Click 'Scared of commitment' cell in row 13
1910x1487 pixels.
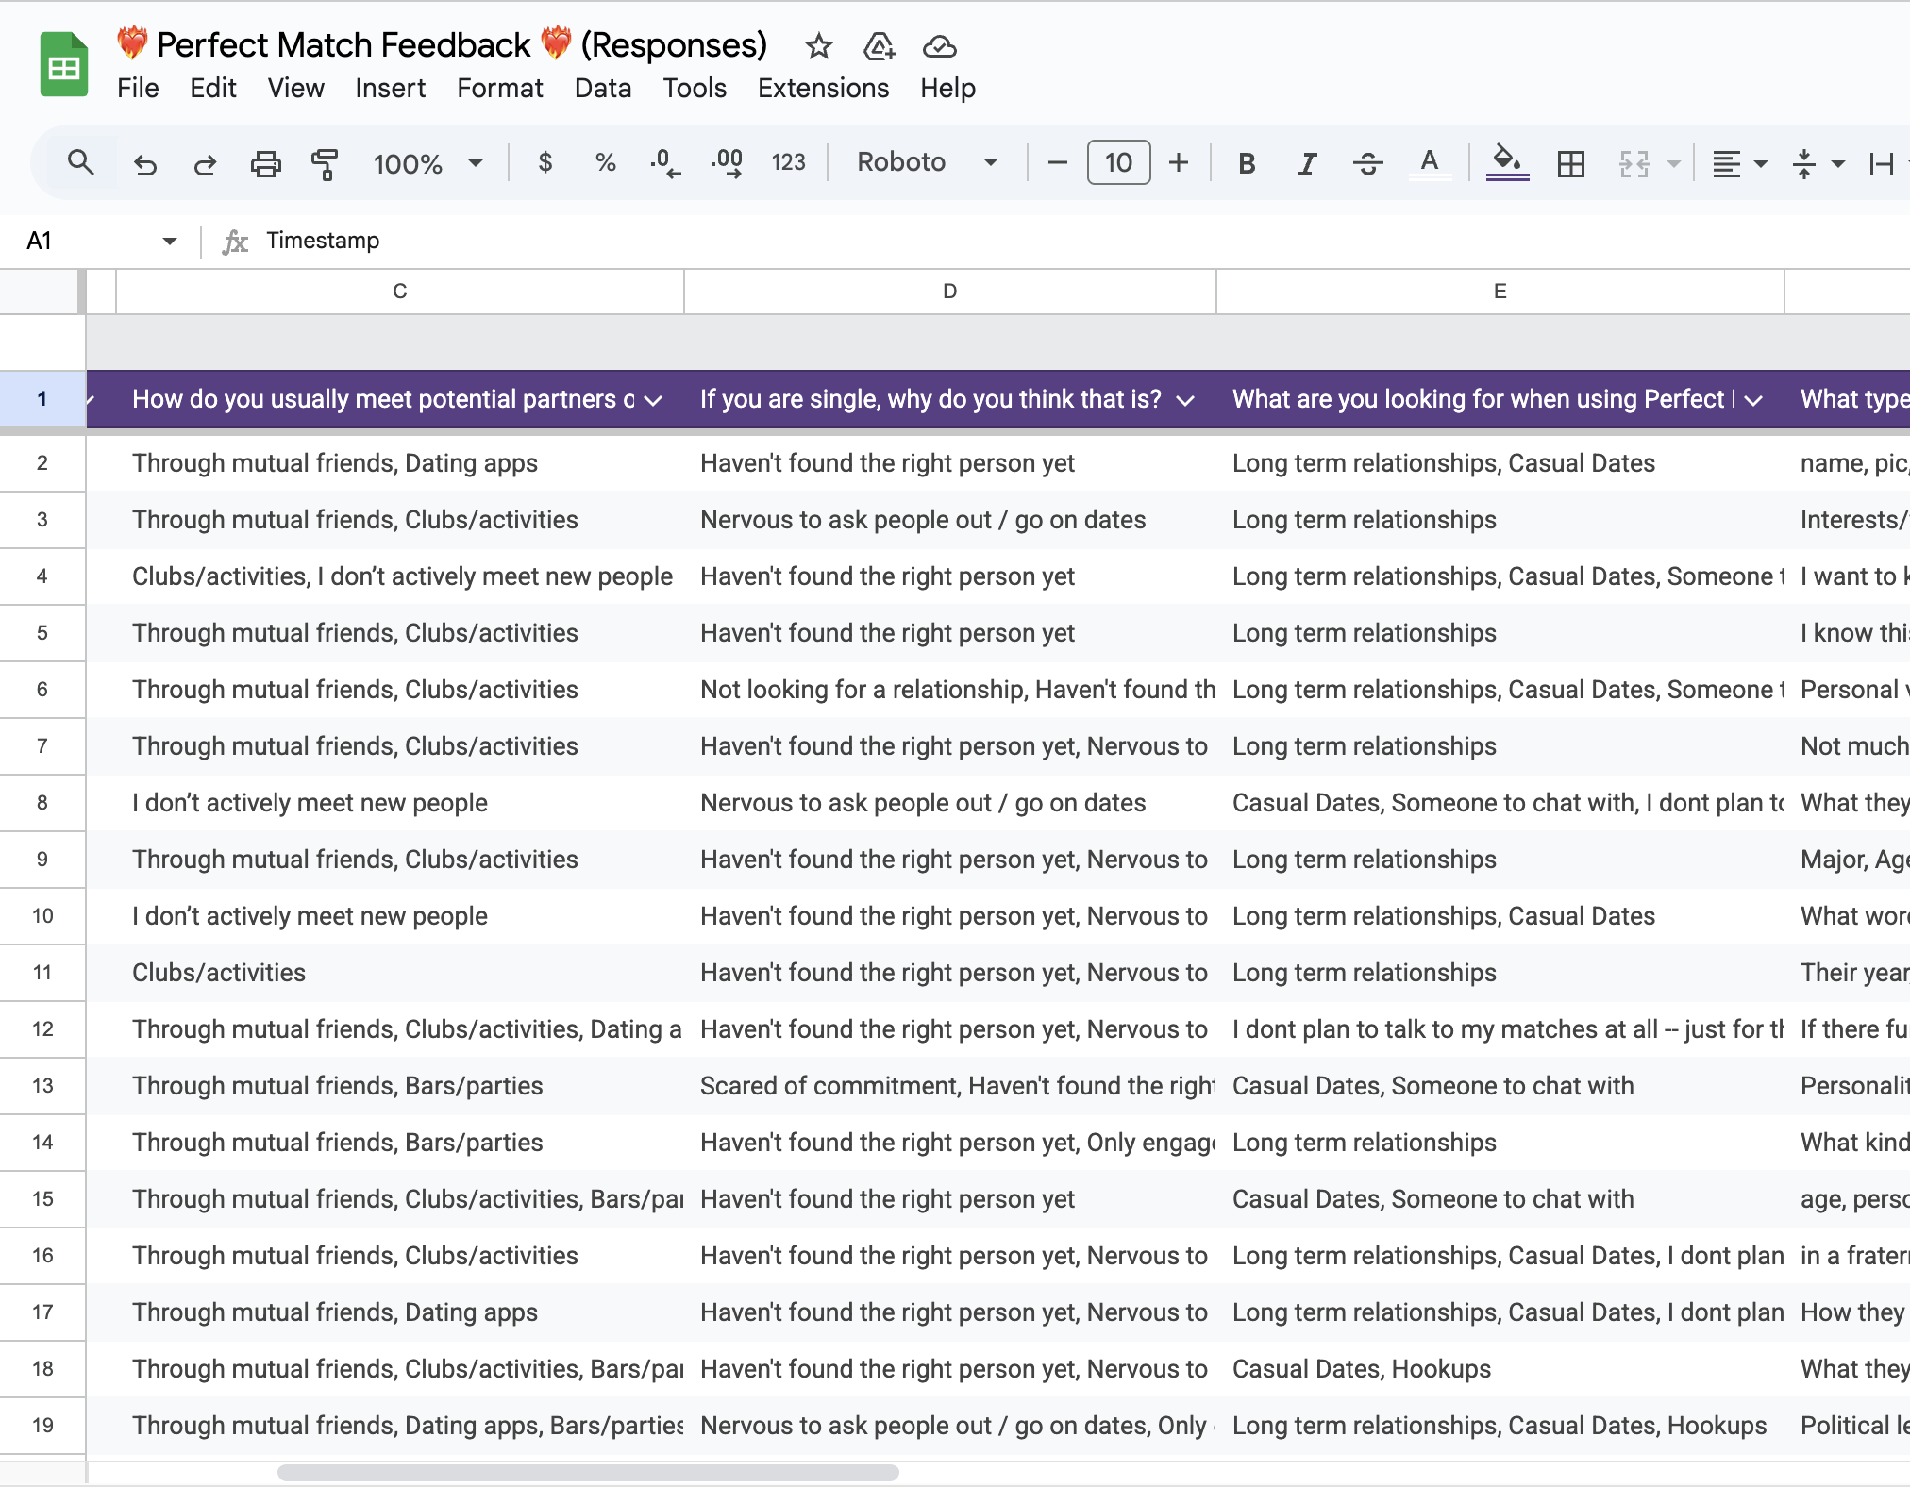click(950, 1086)
